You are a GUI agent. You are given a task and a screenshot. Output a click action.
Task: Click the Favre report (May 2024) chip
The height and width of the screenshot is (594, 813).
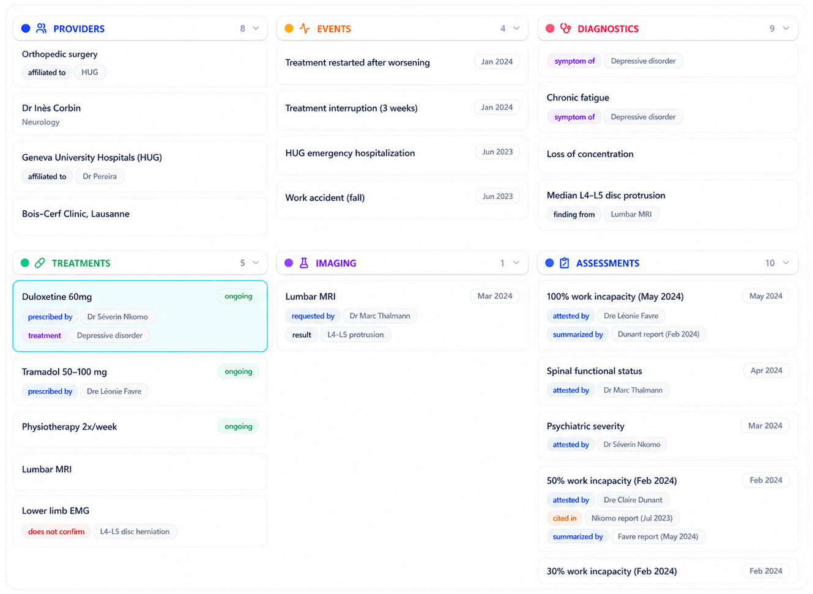[x=658, y=536]
